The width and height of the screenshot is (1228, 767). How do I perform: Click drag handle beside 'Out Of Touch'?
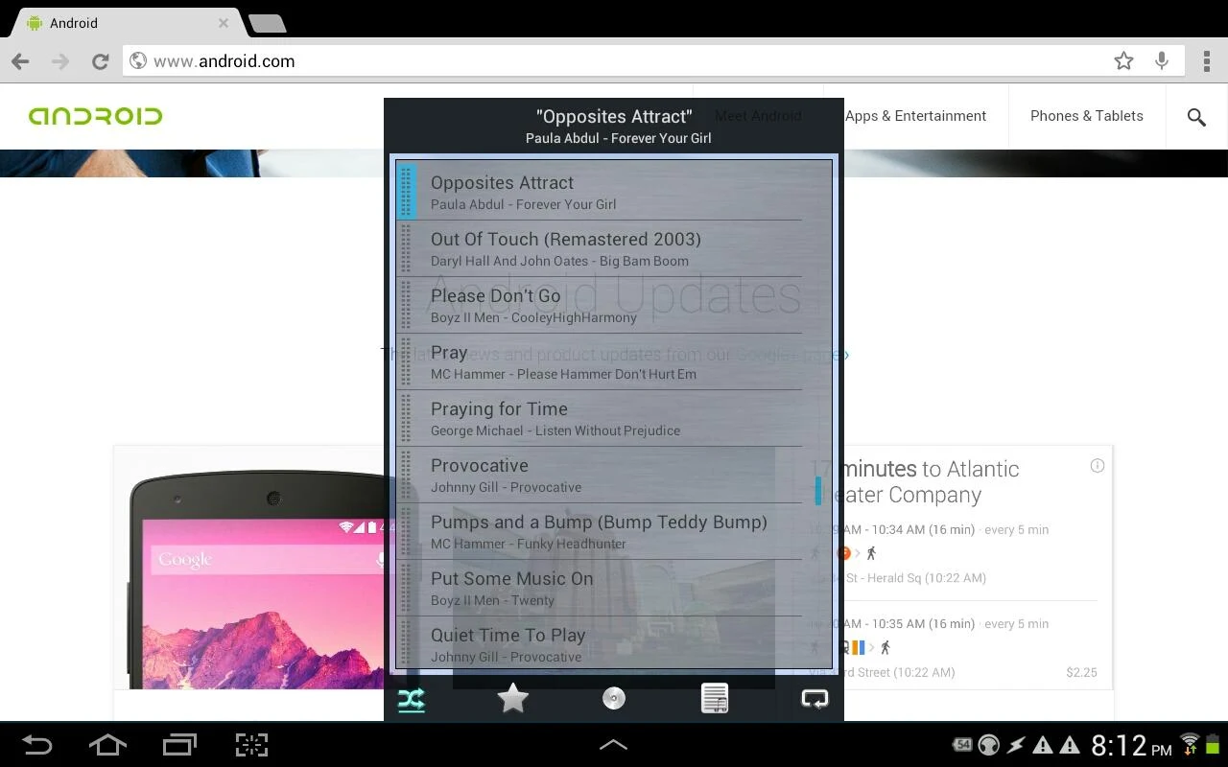(407, 248)
